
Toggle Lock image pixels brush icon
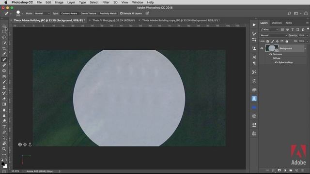[273, 41]
